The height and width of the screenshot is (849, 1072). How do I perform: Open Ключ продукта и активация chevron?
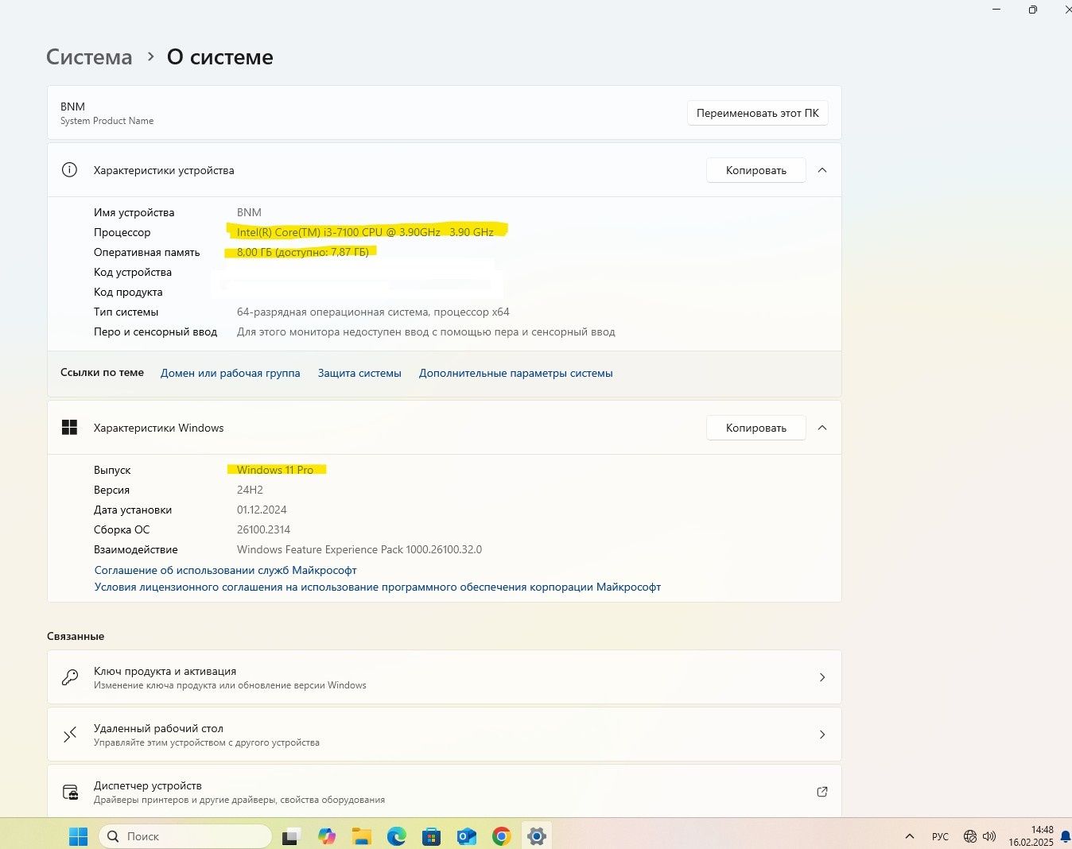[822, 677]
